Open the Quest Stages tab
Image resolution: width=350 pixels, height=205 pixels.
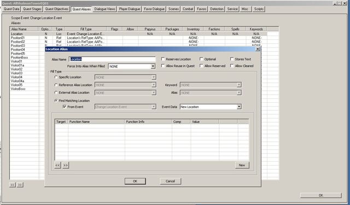pos(32,9)
